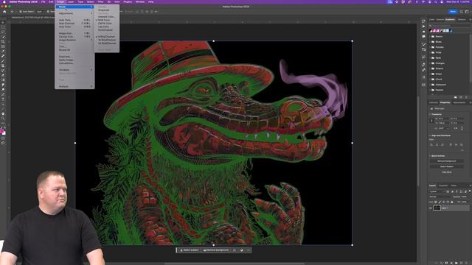Choose Grayscale in Mode submenu
This screenshot has width=472, height=265.
(x=107, y=10)
